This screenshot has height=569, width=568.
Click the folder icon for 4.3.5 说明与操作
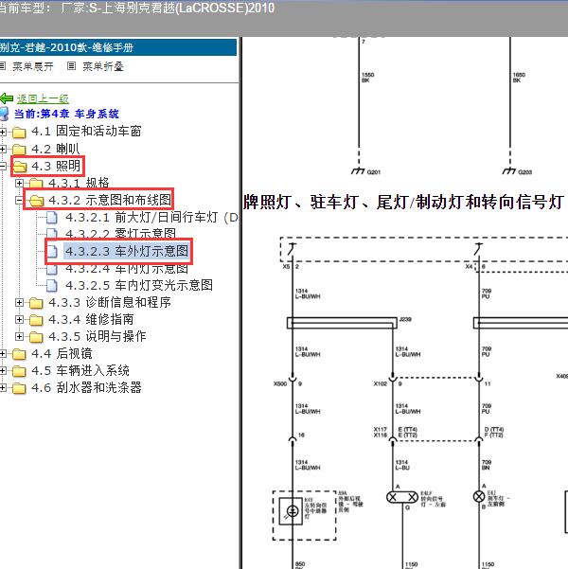tap(36, 337)
